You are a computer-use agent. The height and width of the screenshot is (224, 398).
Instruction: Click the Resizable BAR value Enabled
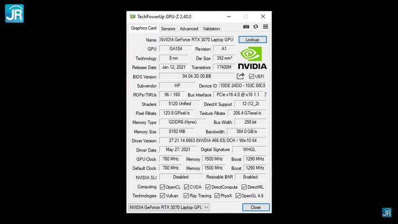click(x=250, y=177)
